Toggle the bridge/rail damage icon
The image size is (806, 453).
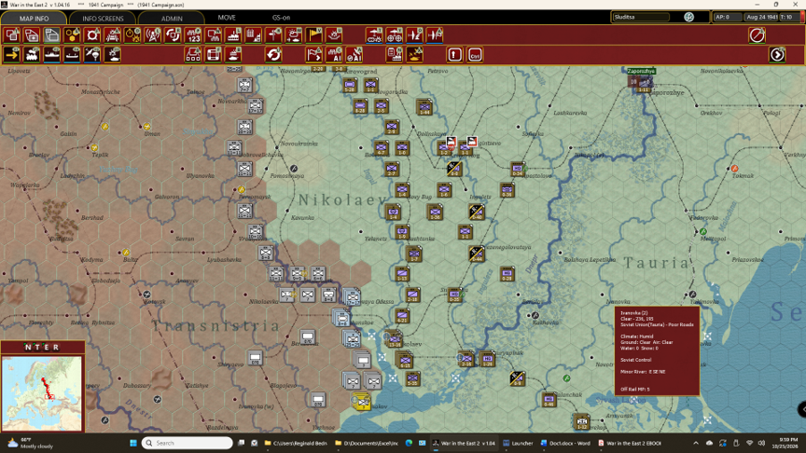point(113,35)
